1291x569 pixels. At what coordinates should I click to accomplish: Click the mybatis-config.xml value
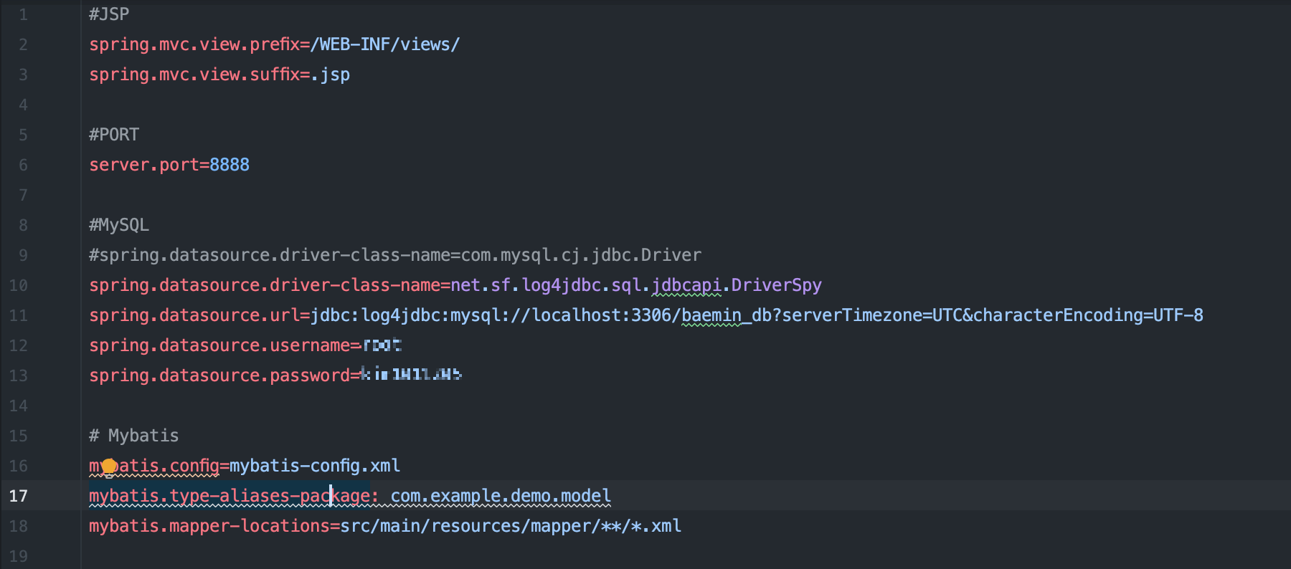click(x=315, y=466)
